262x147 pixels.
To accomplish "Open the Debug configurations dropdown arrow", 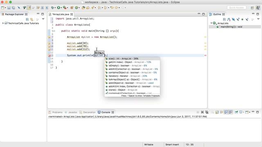I will pos(55,8).
